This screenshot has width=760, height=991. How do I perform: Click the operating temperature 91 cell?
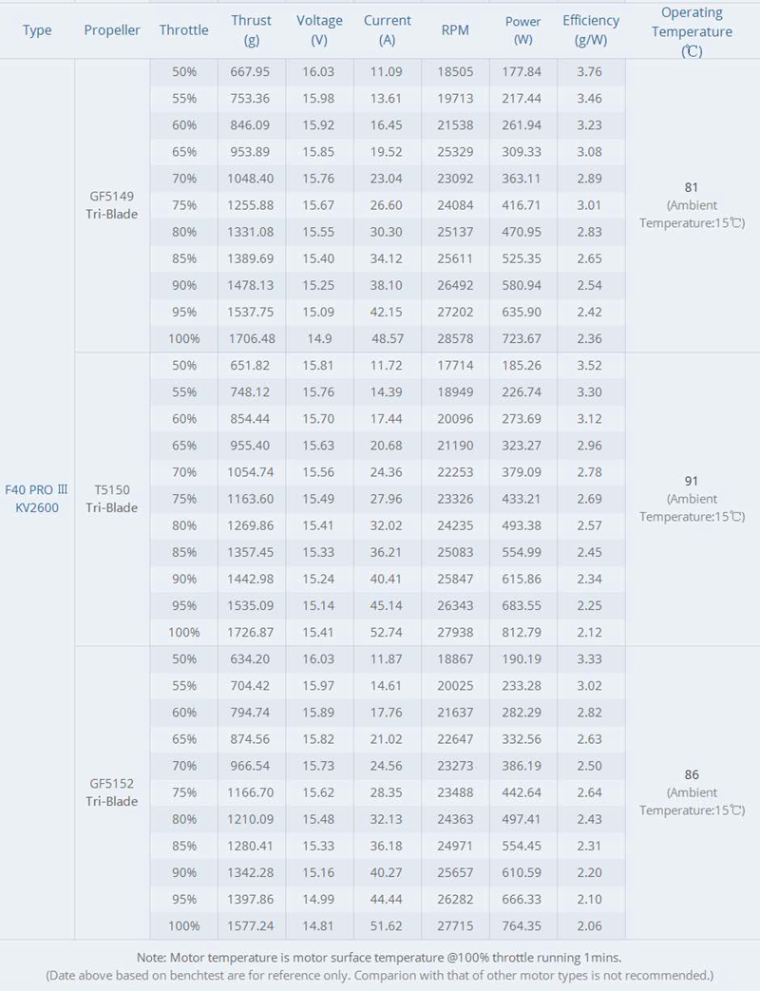tap(692, 482)
